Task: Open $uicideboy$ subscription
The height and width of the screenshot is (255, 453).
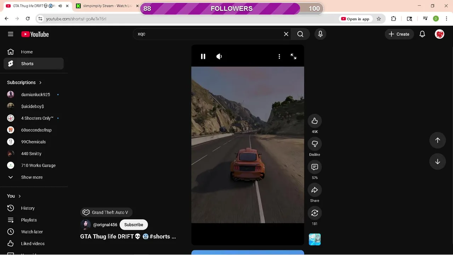Action: (34, 106)
